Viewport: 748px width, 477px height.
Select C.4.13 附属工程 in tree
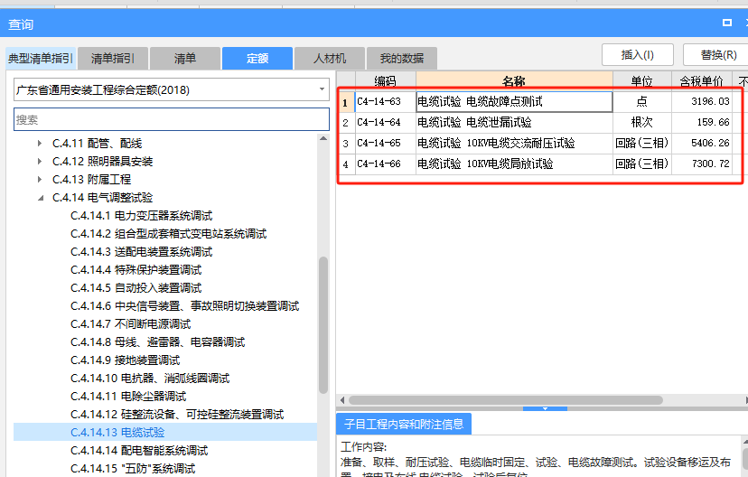(91, 180)
